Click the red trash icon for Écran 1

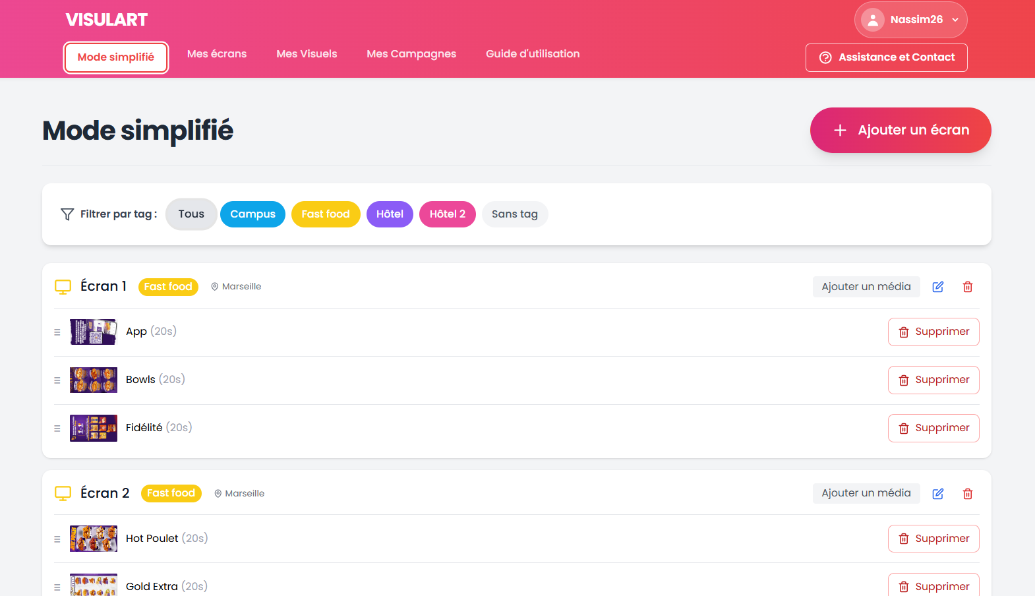(967, 287)
